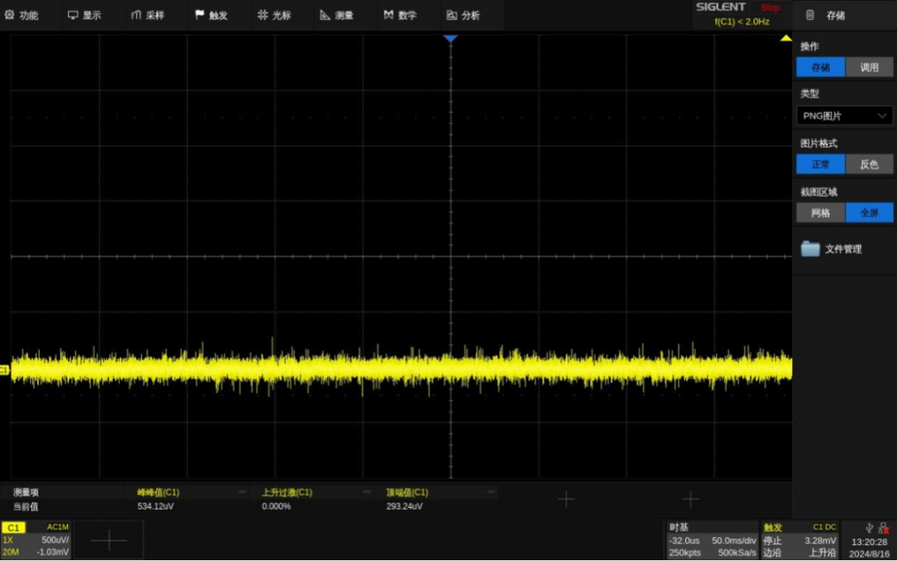Click the 500uV/ vertical scale
The image size is (897, 561).
click(x=55, y=540)
